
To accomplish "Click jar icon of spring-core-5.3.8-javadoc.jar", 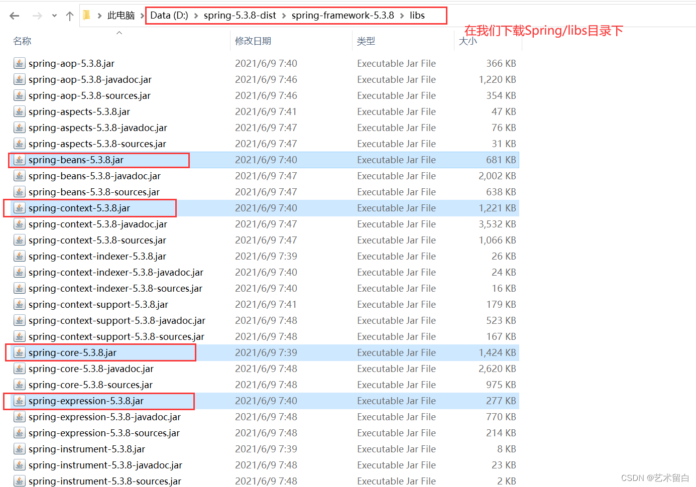I will pyautogui.click(x=19, y=369).
